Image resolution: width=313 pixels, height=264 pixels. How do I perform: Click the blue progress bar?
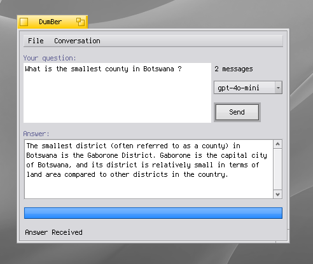(x=153, y=213)
